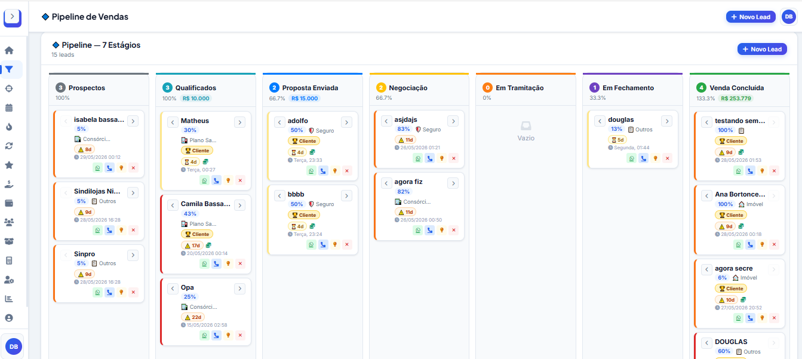Open the calendar icon in the sidebar

[9, 108]
